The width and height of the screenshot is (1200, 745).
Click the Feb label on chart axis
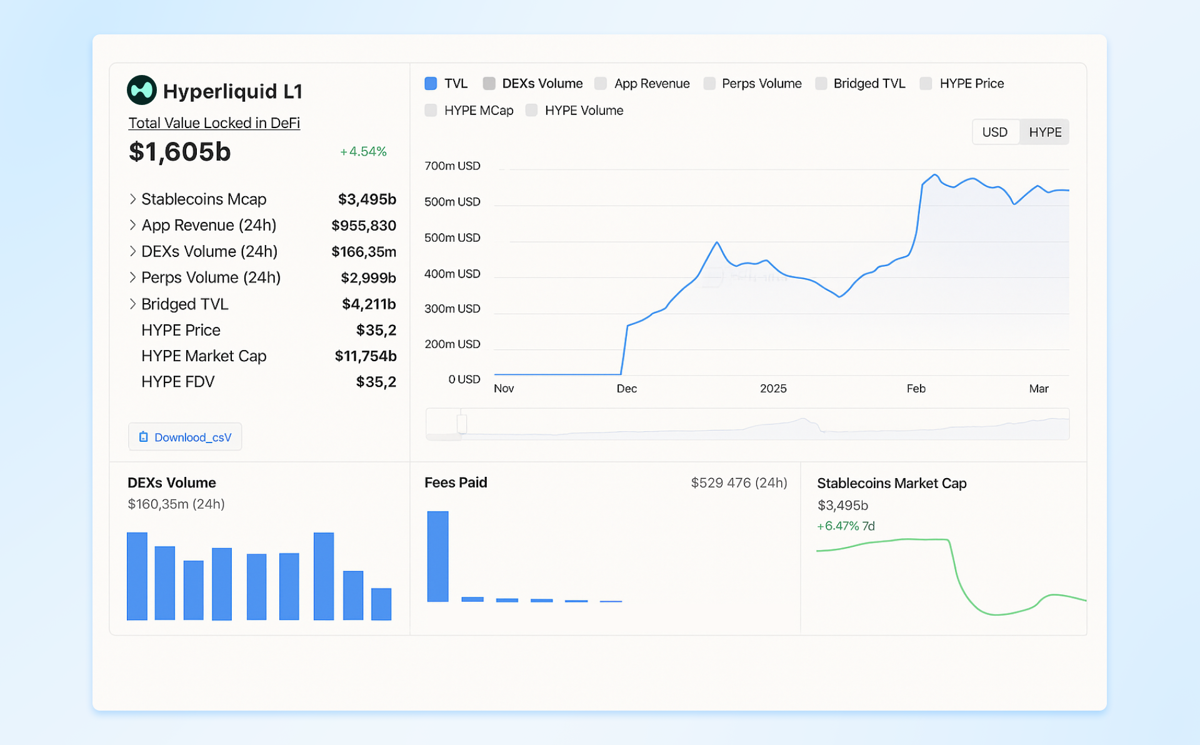(916, 389)
